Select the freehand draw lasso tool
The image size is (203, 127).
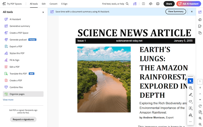(x=190, y=101)
